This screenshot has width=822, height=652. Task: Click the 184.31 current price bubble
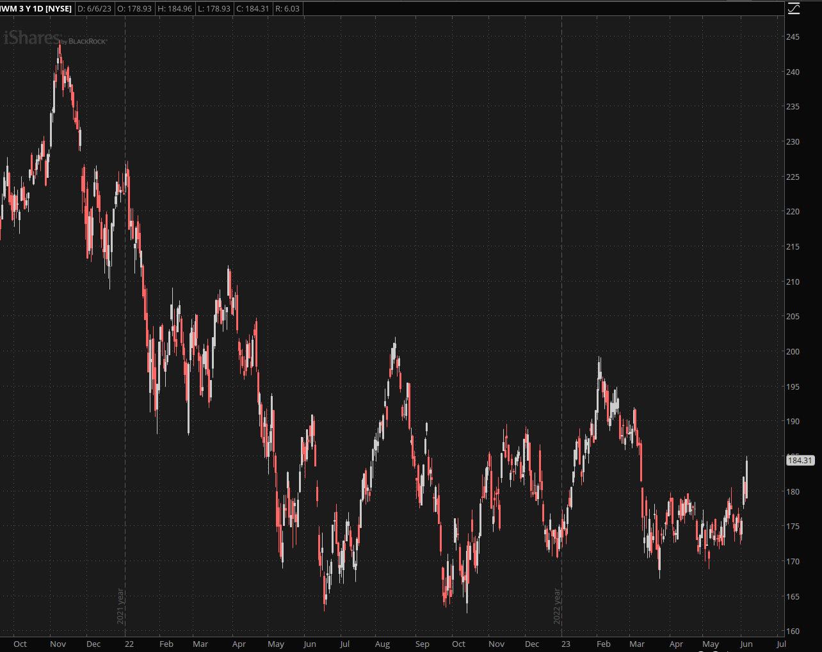tap(800, 460)
